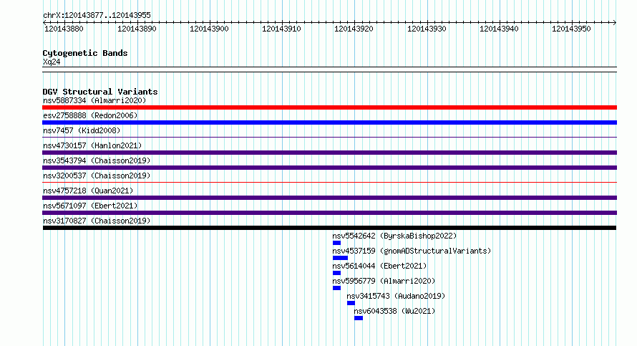Click the small blue bar under nsv5542642
The height and width of the screenshot is (346, 637).
coord(336,243)
